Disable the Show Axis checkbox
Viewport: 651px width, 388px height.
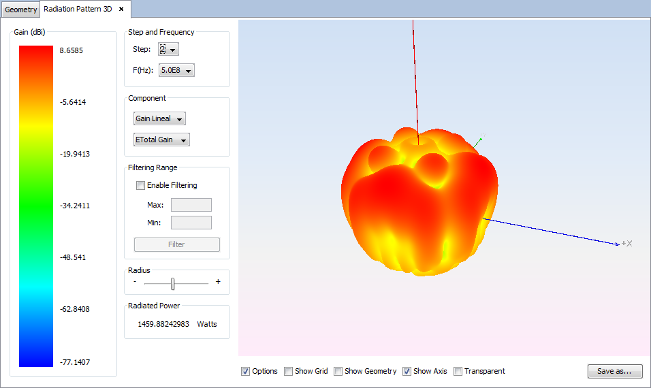click(407, 372)
